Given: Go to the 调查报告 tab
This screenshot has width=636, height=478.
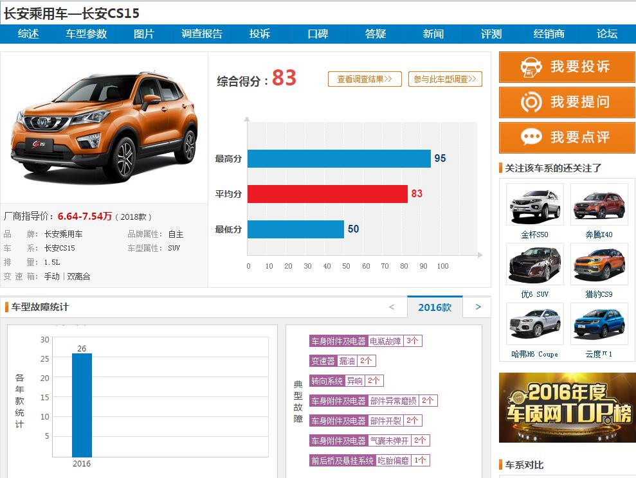Looking at the screenshot, I should coord(202,34).
